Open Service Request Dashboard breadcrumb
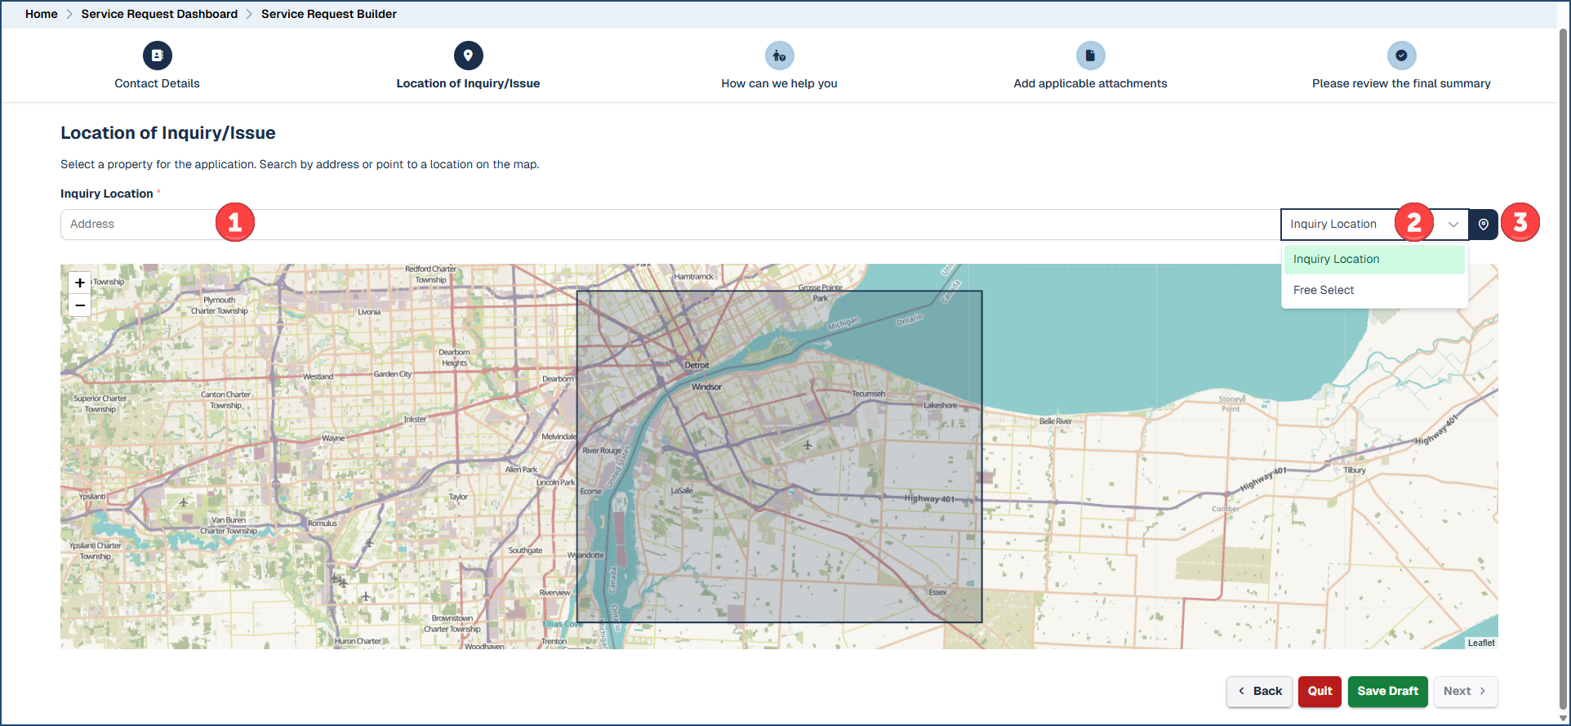The image size is (1571, 726). point(159,14)
